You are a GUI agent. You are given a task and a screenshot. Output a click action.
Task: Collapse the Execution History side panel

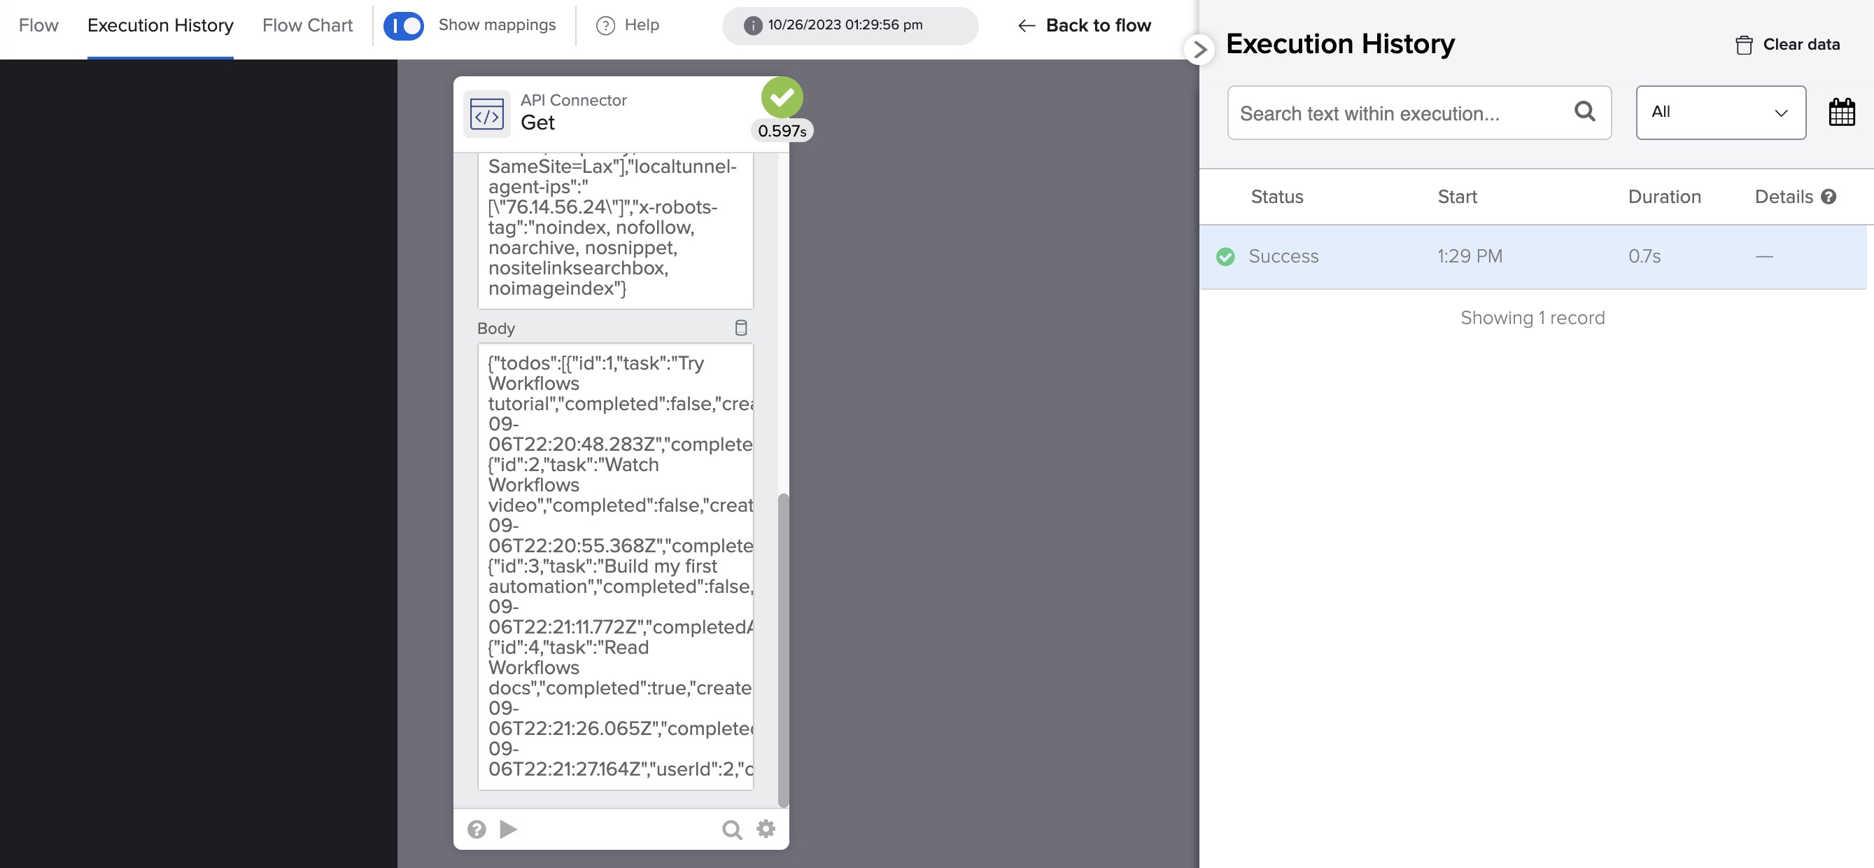1199,50
